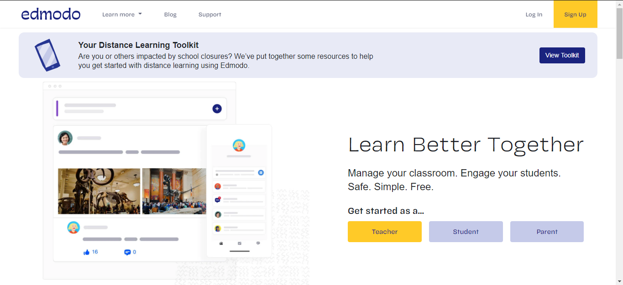Viewport: 623px width, 285px height.
Task: Open the planner checklist icon in phone nav
Action: point(240,244)
